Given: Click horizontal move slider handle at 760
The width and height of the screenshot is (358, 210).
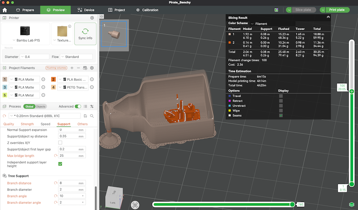Looking at the screenshot, I should (292, 205).
